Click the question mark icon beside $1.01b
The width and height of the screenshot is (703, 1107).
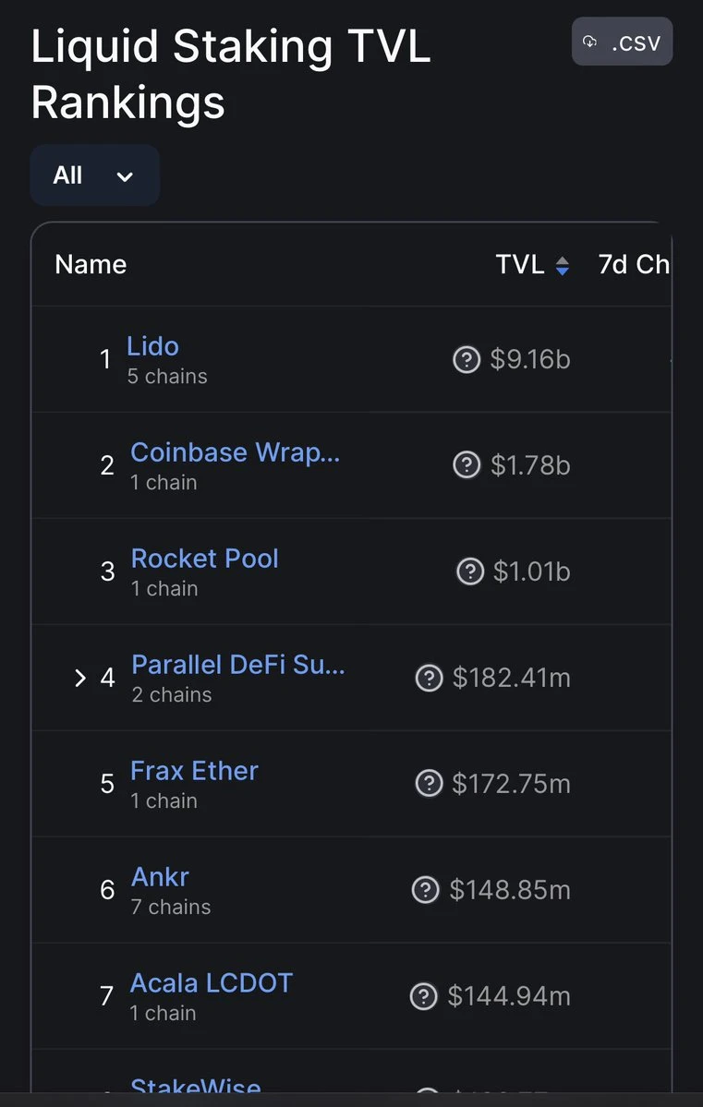pos(470,572)
